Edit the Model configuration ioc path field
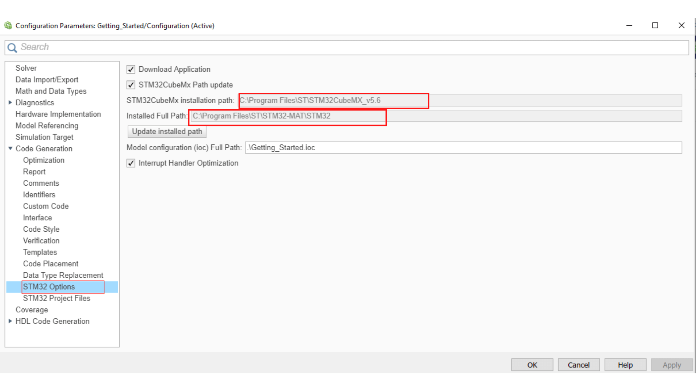Image resolution: width=696 pixels, height=391 pixels. tap(463, 147)
